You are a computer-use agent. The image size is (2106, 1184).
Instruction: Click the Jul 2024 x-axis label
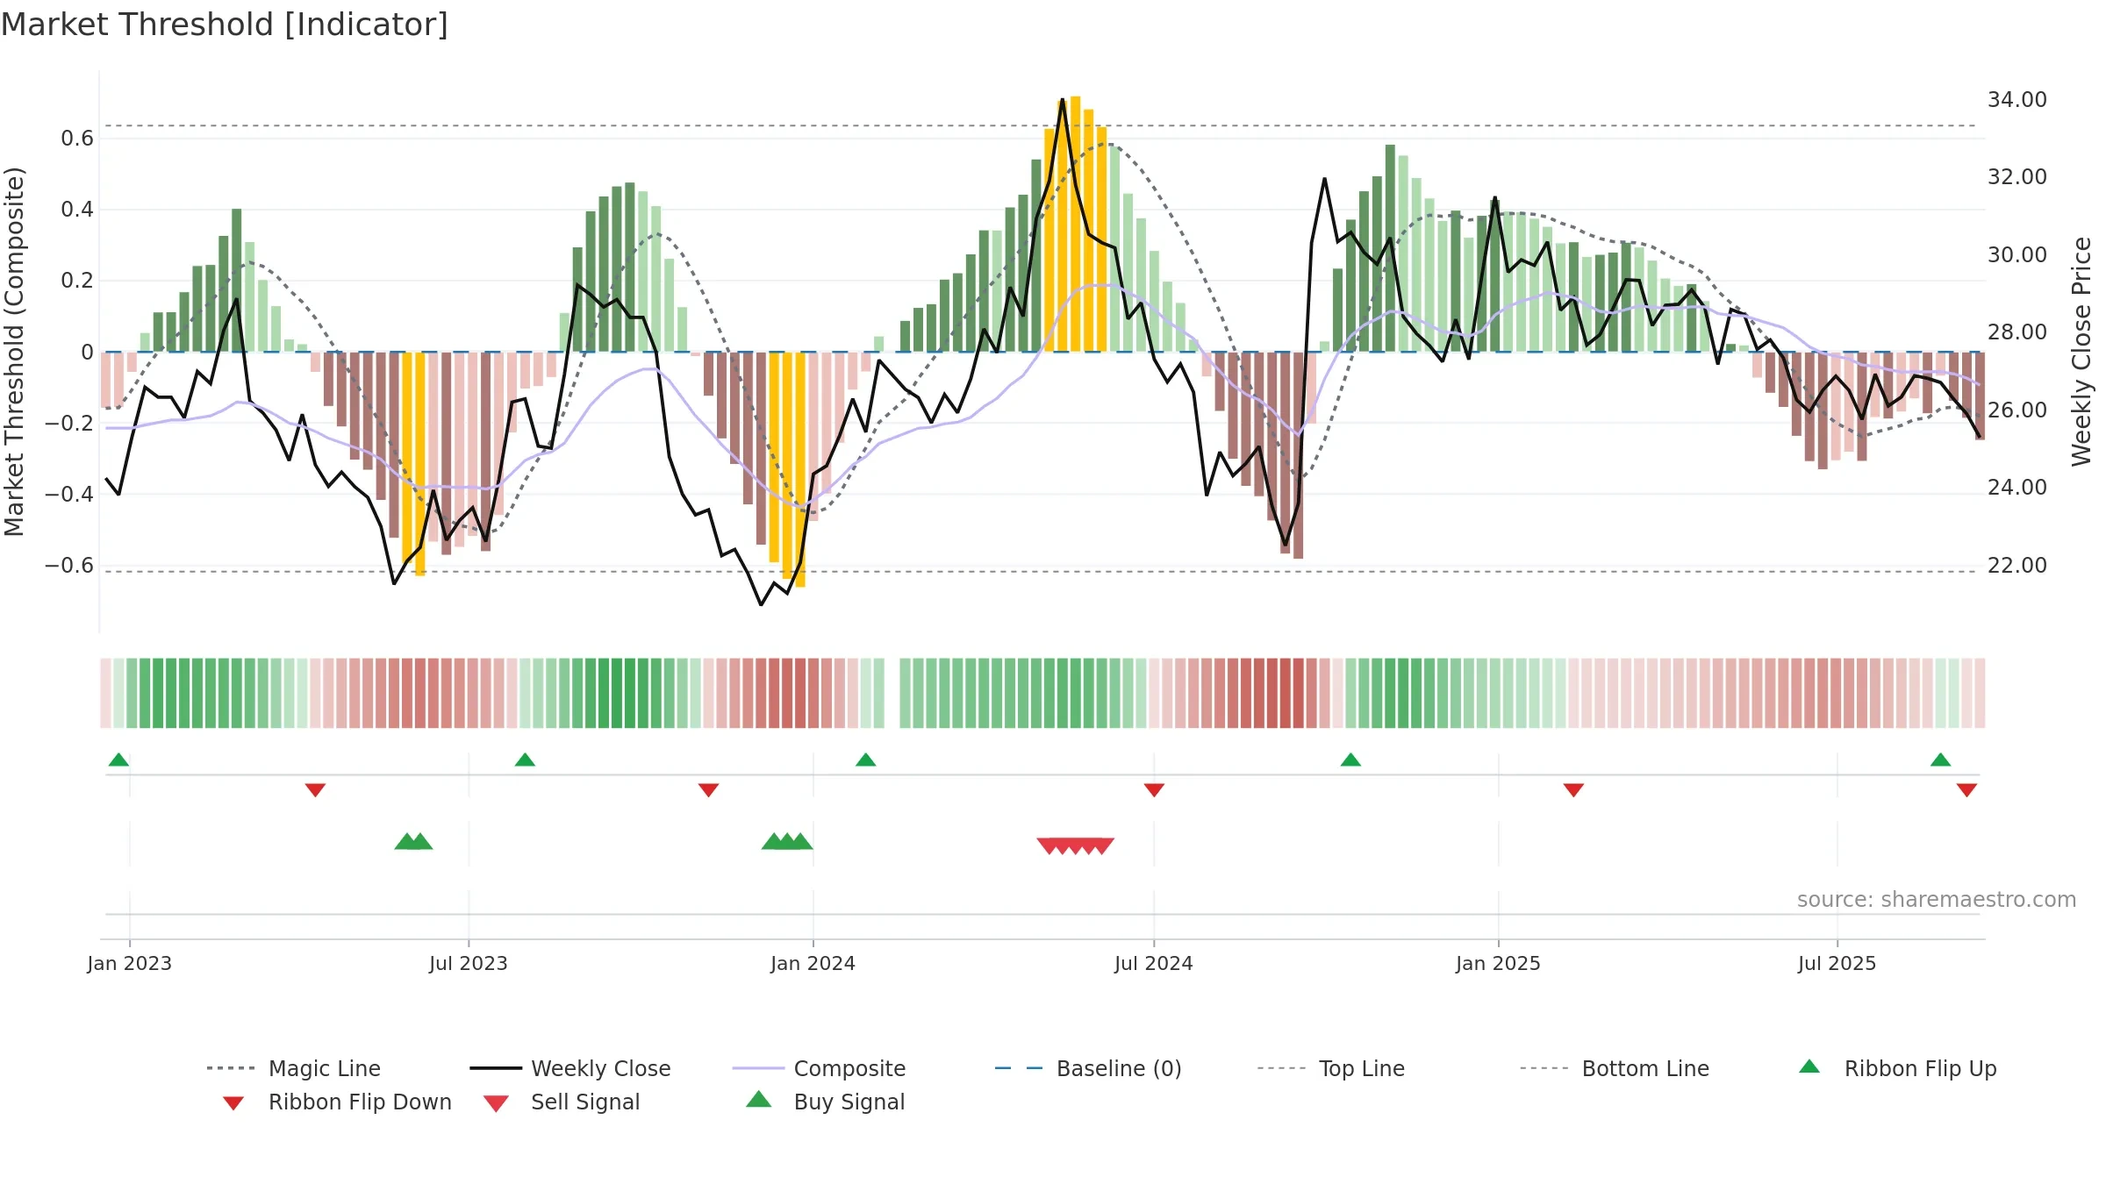pos(1154,964)
